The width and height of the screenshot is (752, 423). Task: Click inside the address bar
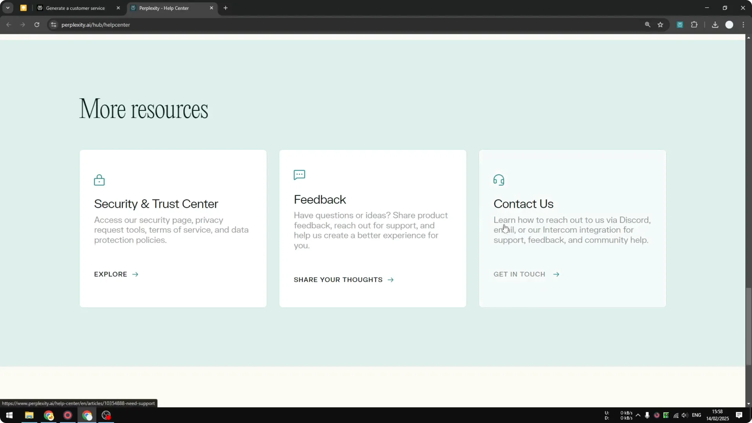(x=157, y=24)
